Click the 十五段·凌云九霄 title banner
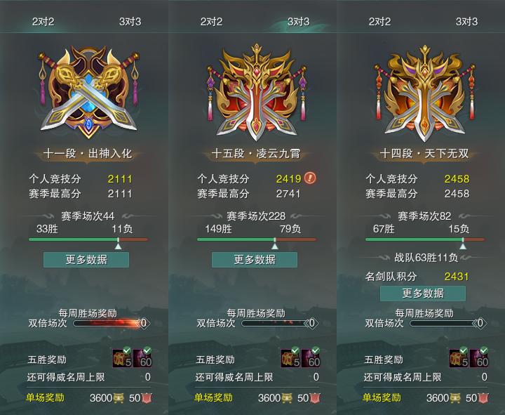 [256, 153]
